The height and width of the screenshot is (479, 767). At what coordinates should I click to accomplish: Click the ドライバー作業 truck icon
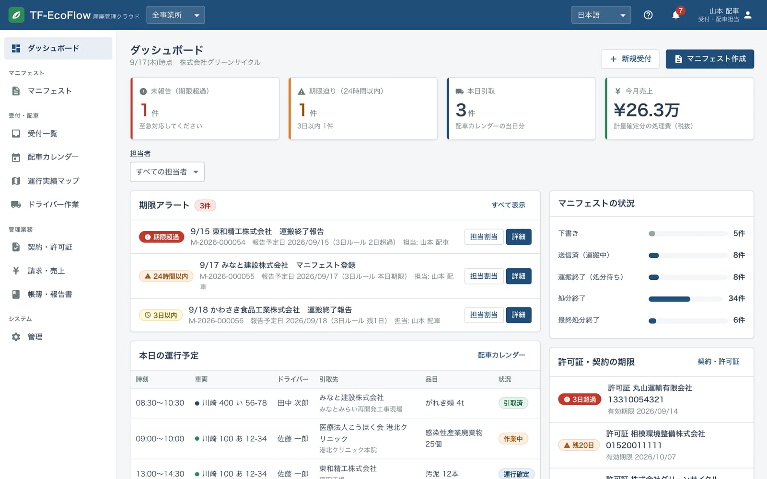pos(16,205)
